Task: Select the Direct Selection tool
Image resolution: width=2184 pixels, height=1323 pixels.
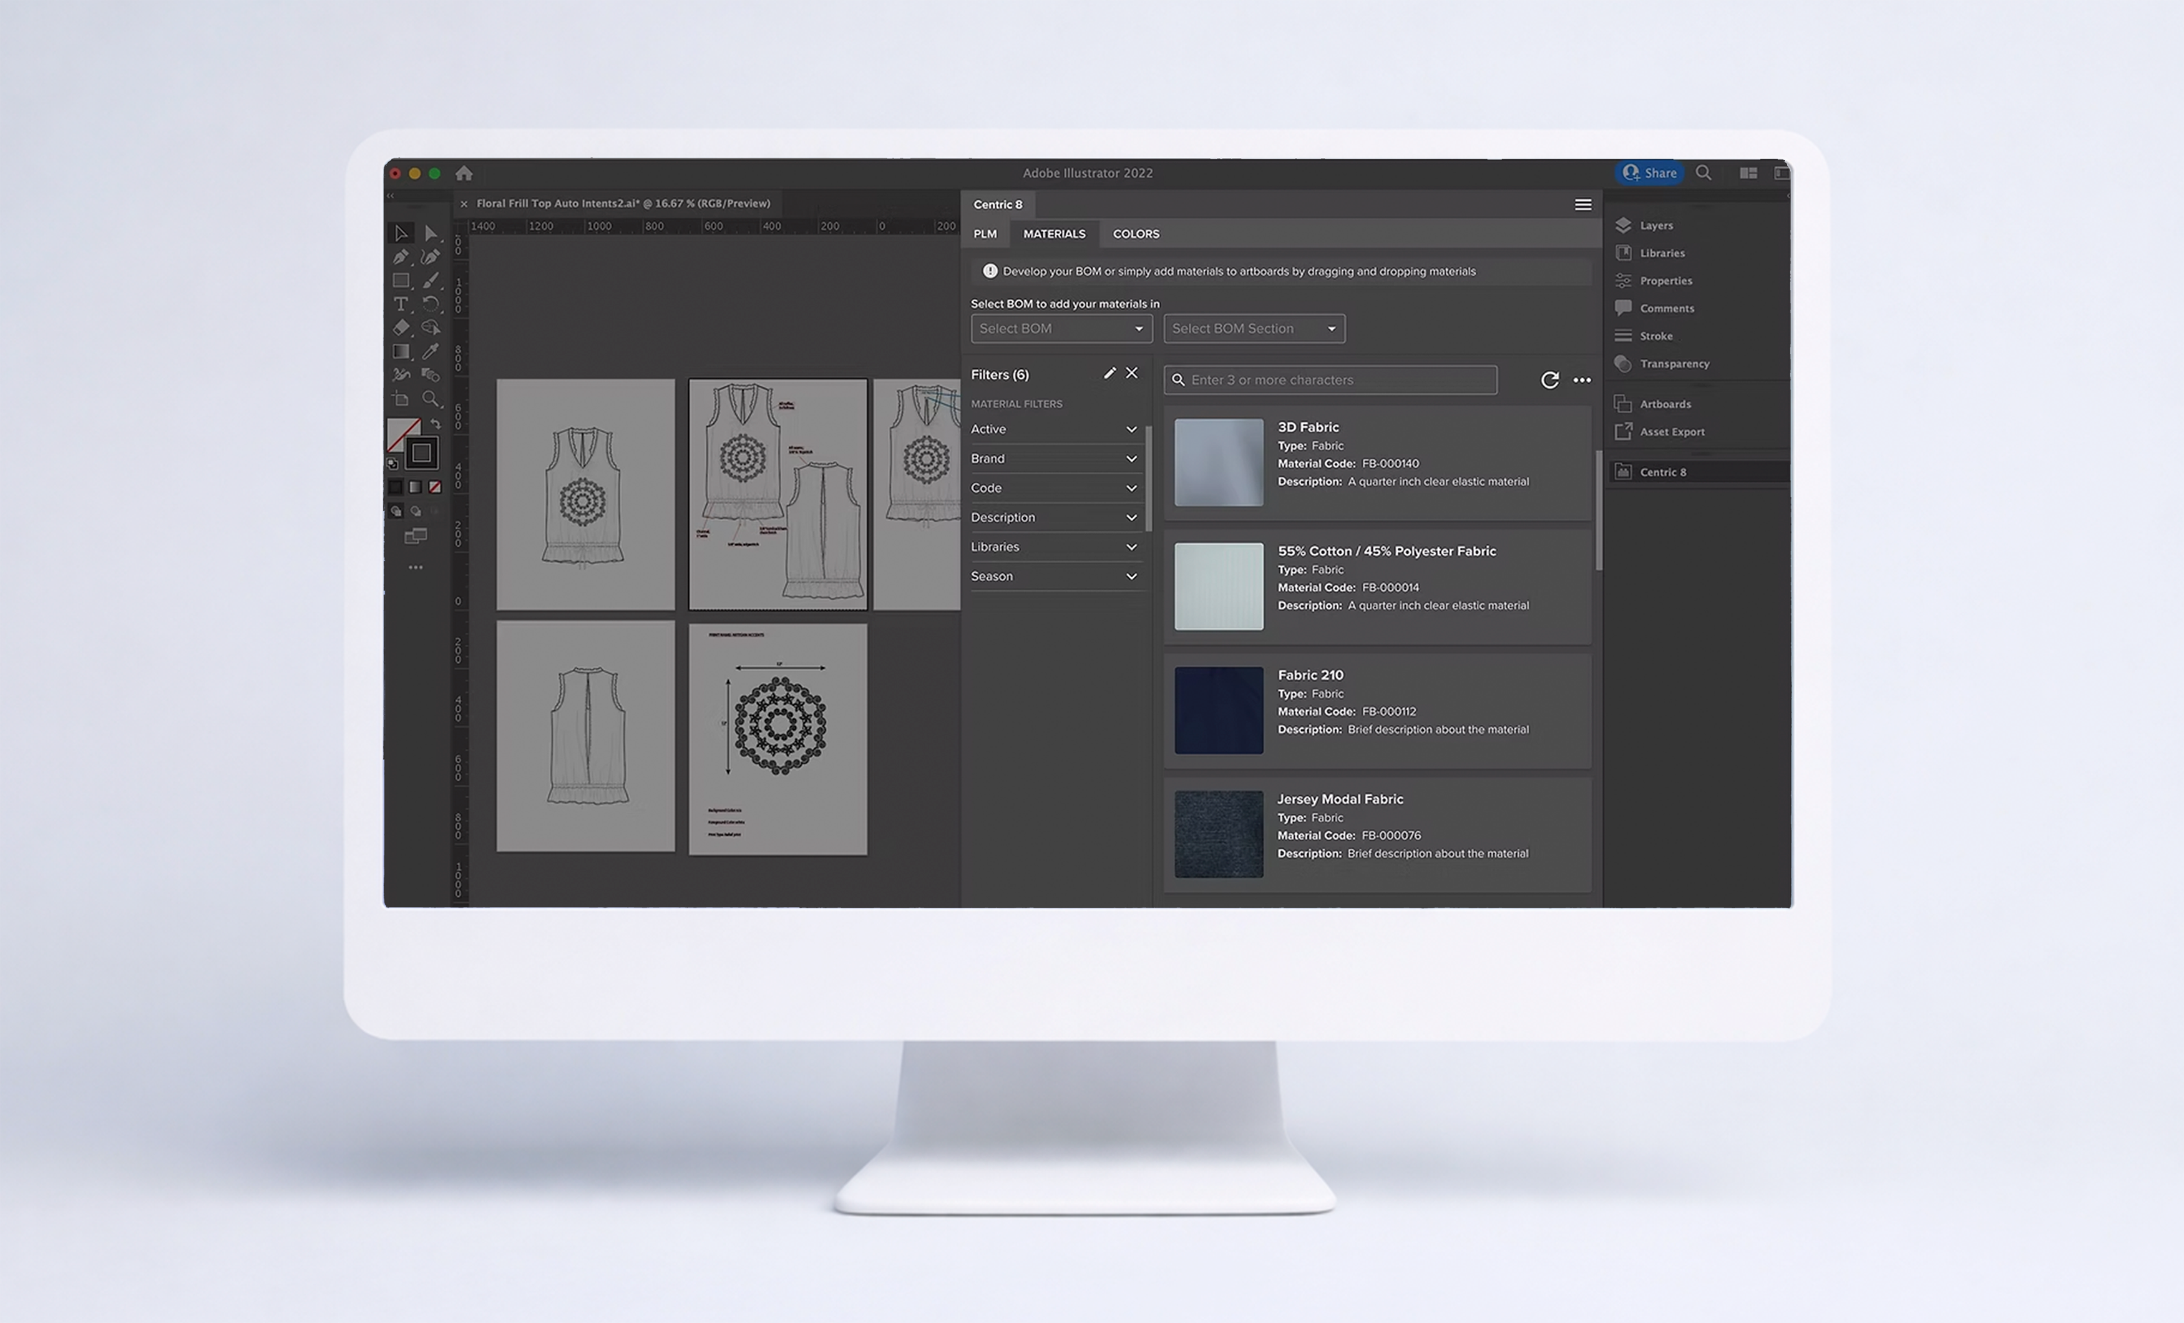Action: coord(431,233)
